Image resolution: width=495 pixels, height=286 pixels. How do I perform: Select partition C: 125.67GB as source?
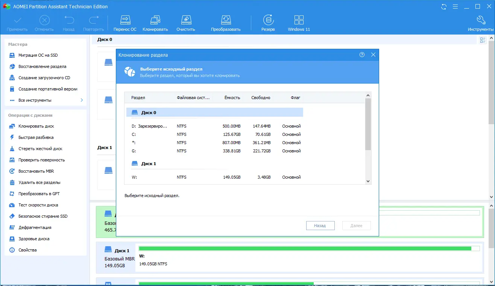click(215, 134)
